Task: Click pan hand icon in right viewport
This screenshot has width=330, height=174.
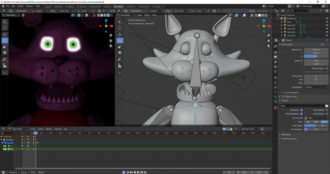Action: (x=268, y=40)
